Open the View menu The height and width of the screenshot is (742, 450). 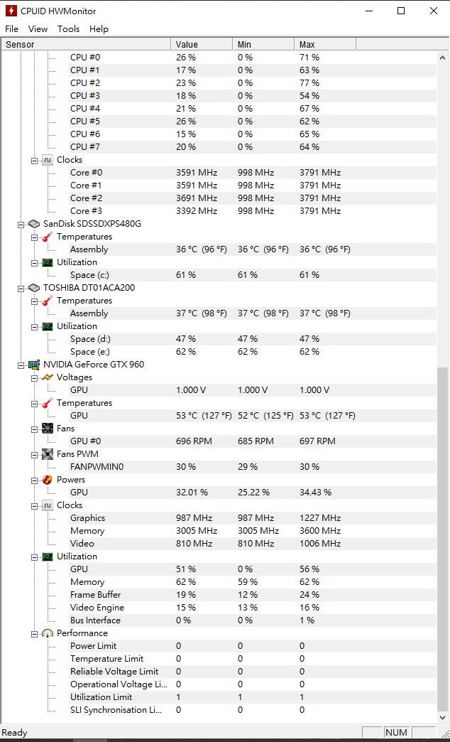pyautogui.click(x=38, y=29)
